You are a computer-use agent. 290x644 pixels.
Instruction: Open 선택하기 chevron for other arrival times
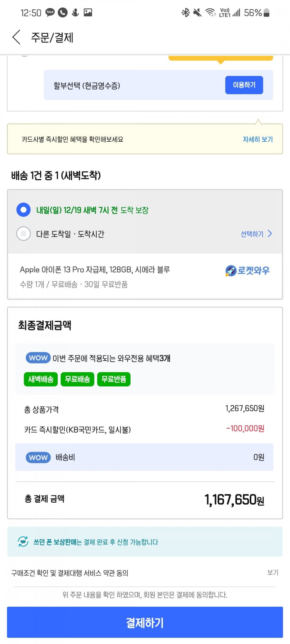coord(256,234)
